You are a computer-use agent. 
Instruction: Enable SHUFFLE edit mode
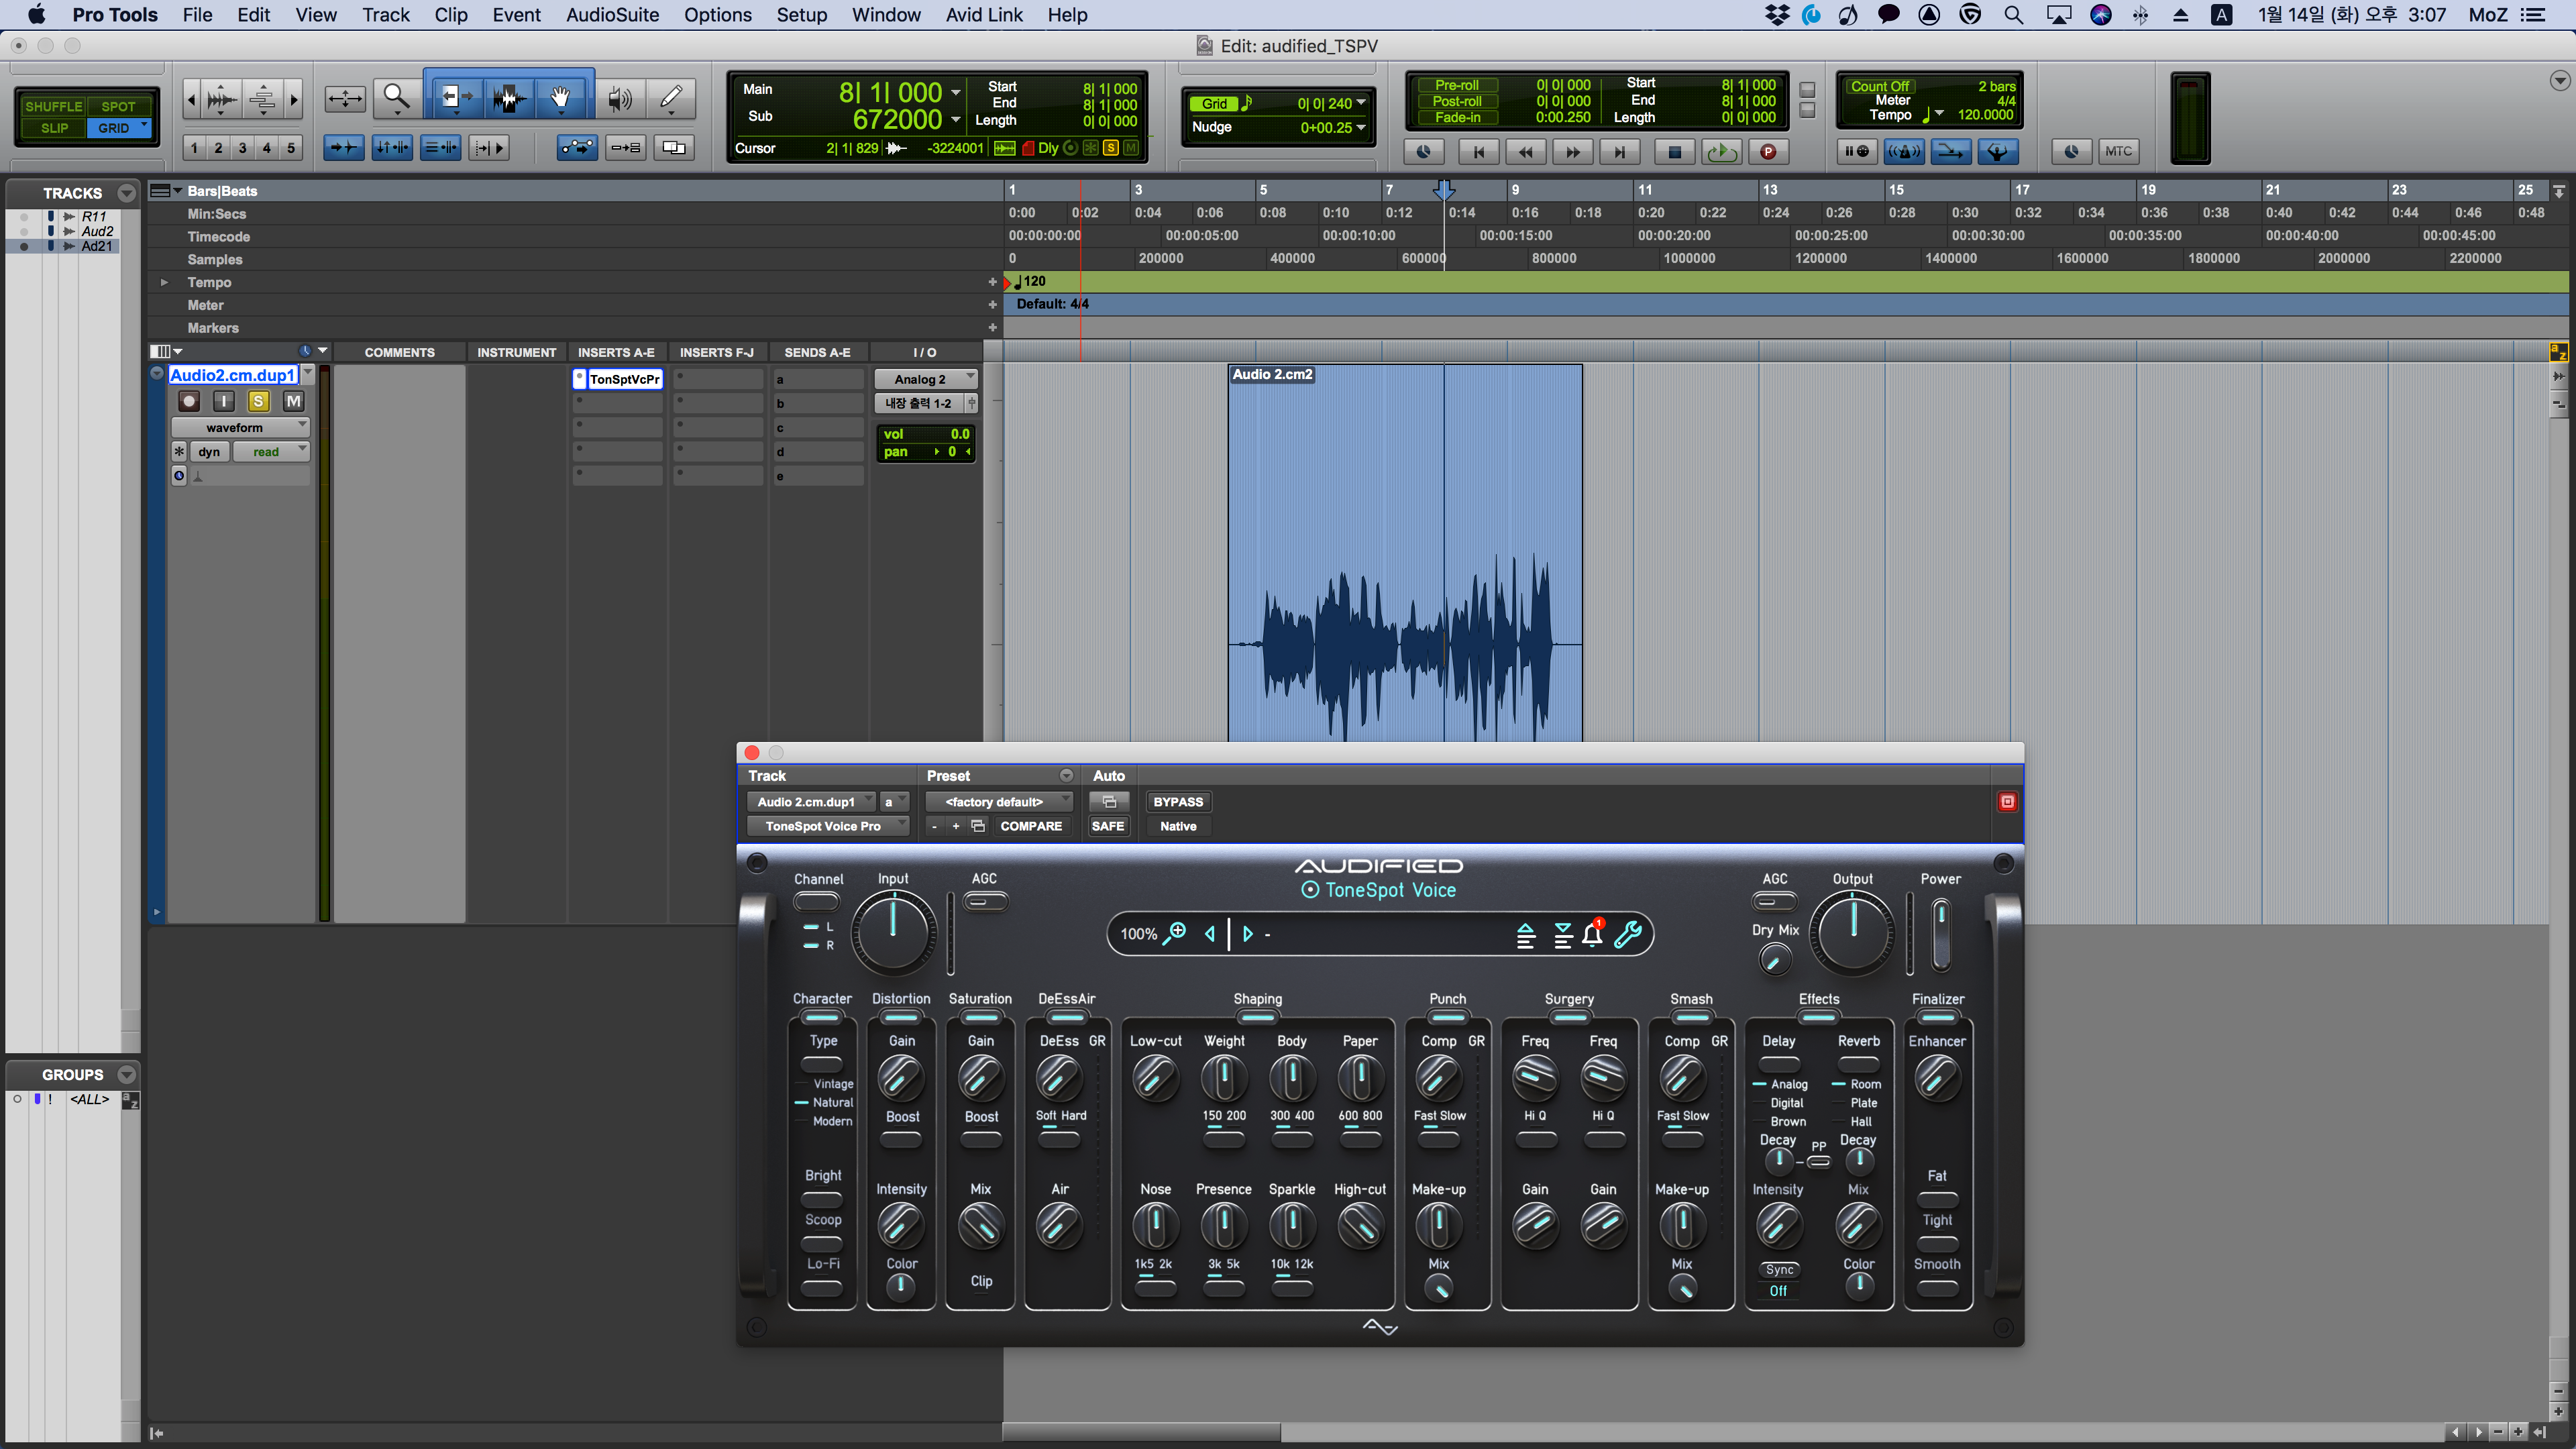pyautogui.click(x=53, y=106)
